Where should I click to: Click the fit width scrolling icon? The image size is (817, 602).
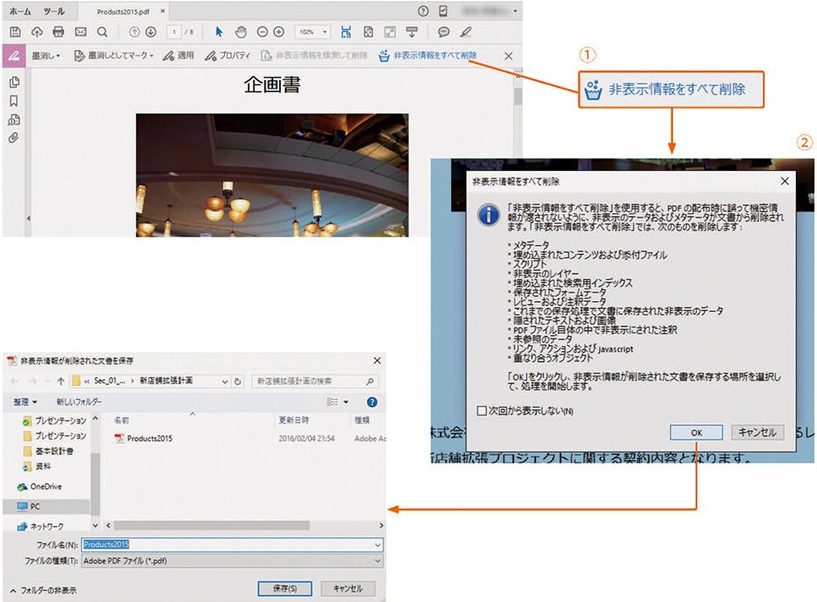point(346,32)
